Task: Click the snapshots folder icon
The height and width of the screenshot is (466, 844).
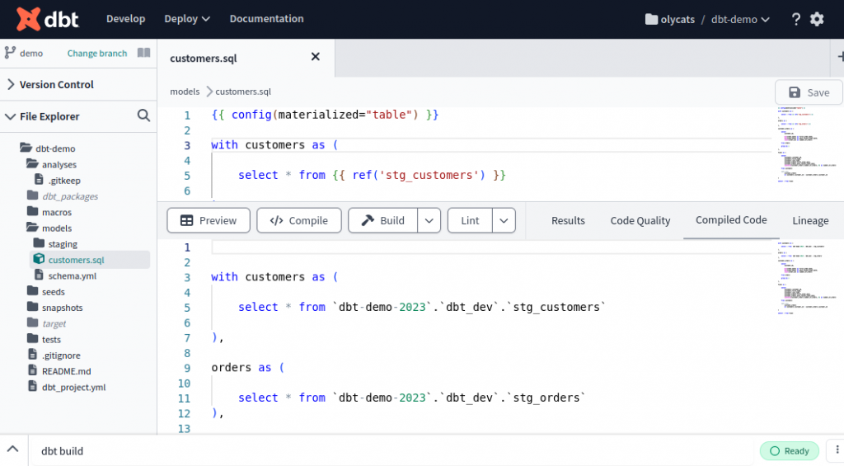Action: [32, 307]
